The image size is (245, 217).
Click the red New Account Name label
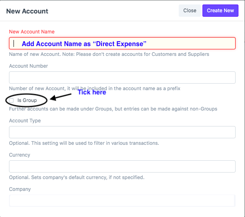(x=32, y=32)
